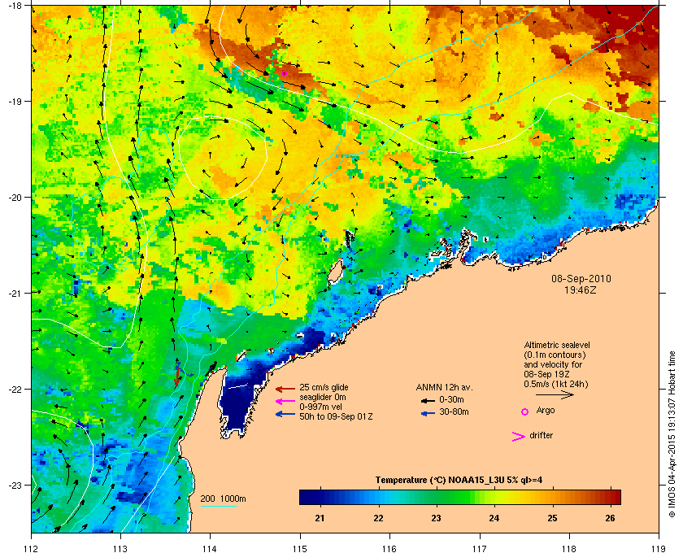Viewport: 683px width, 553px height.
Task: Click latitude axis label -22
Action: (15, 389)
